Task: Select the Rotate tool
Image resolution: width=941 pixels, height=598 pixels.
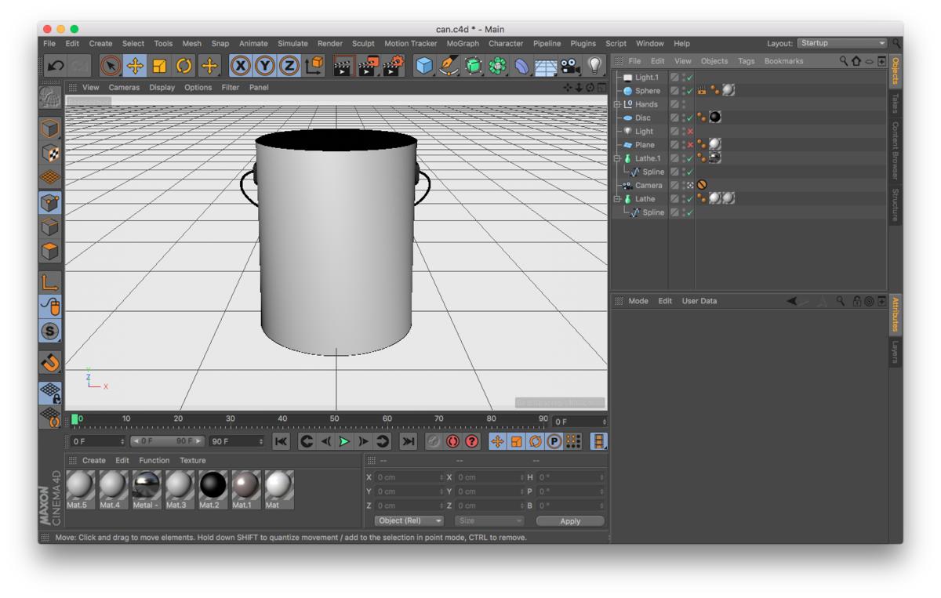Action: pyautogui.click(x=184, y=67)
